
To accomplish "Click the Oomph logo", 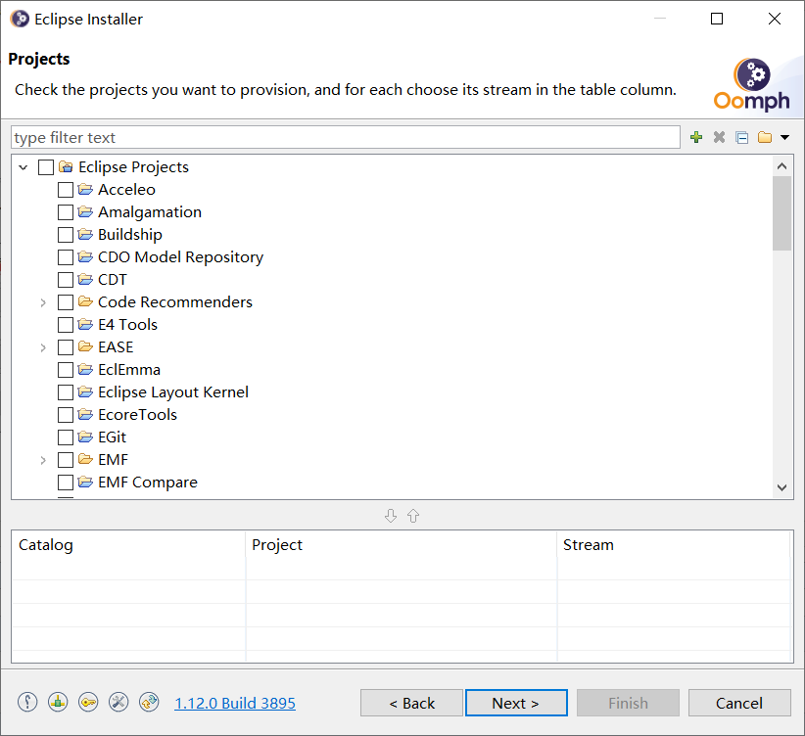I will 751,85.
